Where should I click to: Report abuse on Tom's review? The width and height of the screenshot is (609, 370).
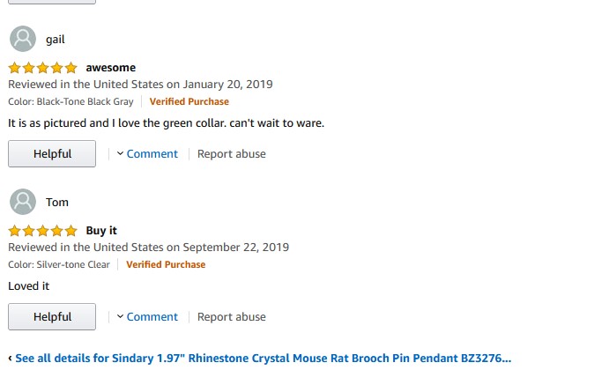click(231, 317)
